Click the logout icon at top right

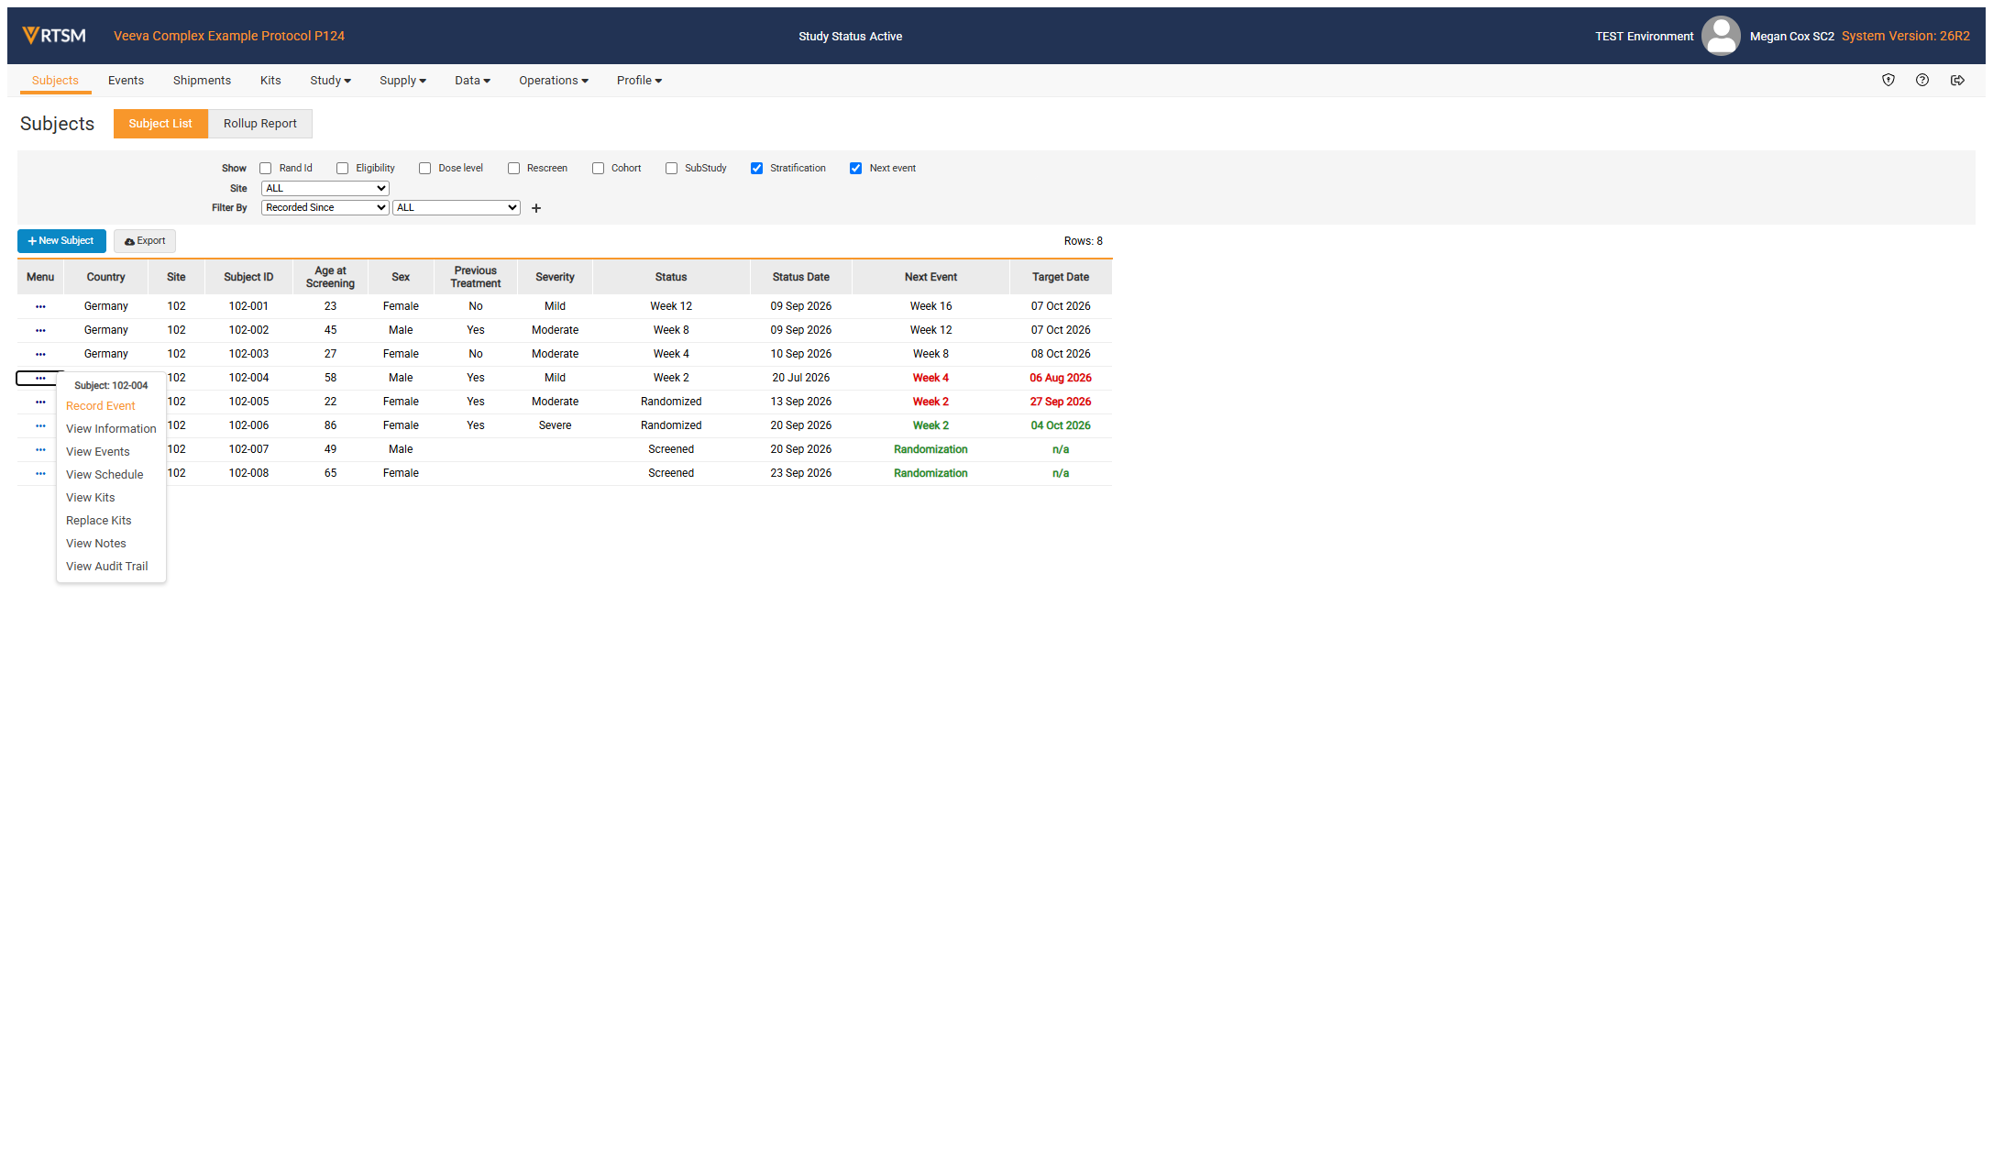(x=1957, y=81)
